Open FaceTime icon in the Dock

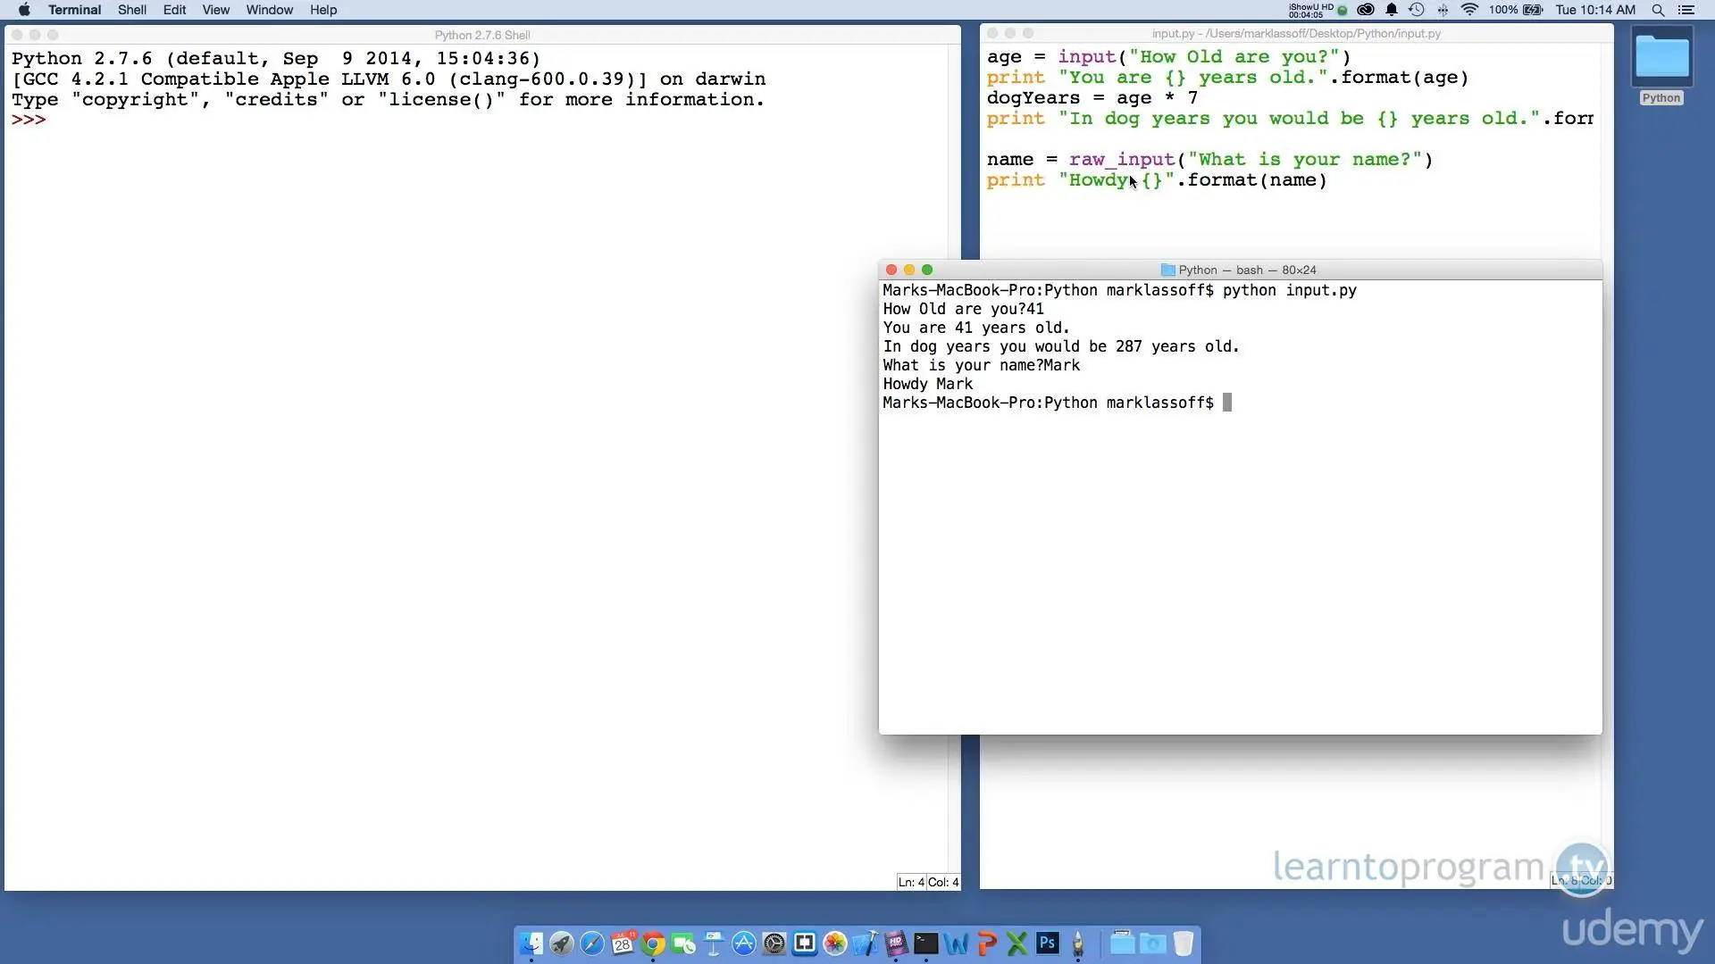(683, 943)
